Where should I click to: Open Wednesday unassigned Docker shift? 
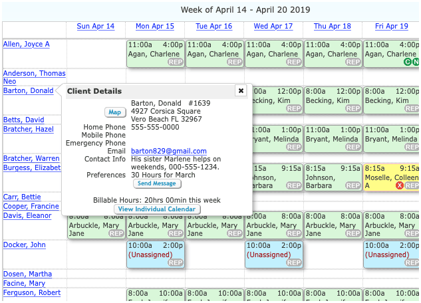tap(273, 254)
